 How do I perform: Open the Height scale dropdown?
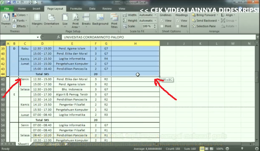(155, 20)
